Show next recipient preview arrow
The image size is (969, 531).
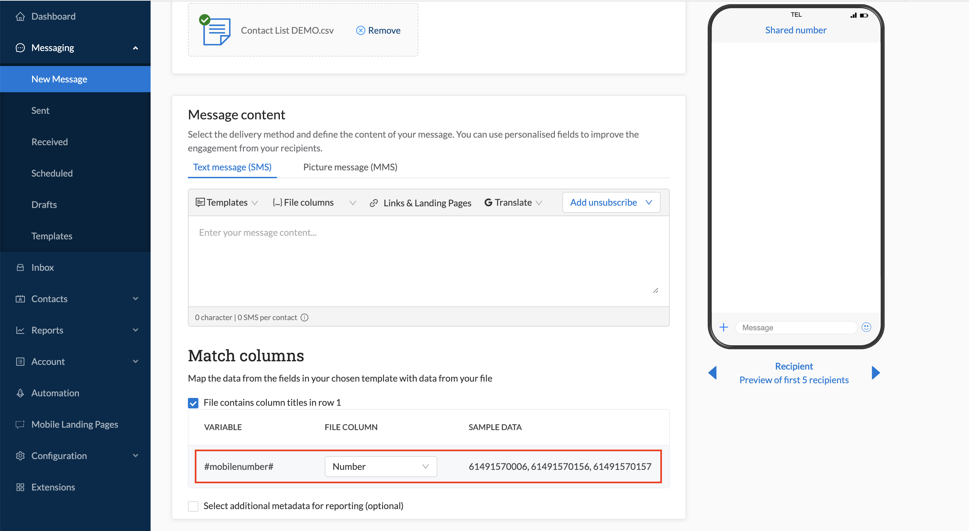[x=875, y=373]
